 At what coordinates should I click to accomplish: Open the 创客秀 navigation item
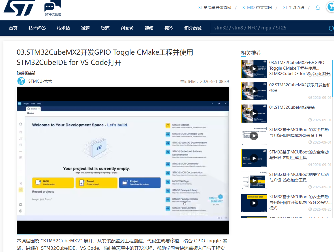click(x=127, y=28)
